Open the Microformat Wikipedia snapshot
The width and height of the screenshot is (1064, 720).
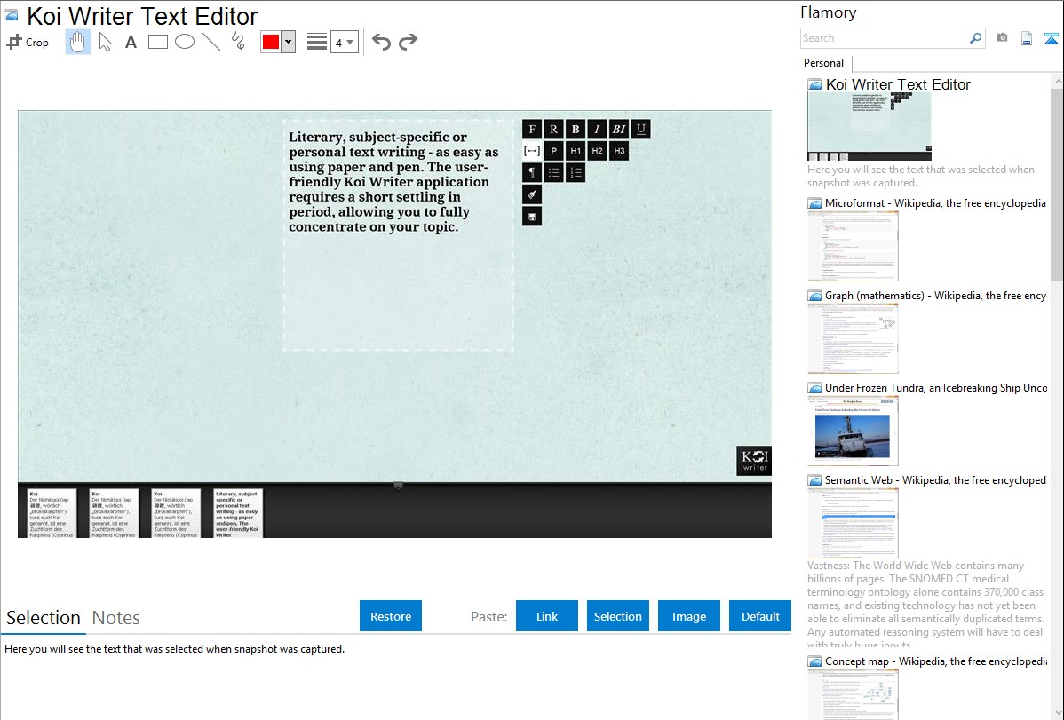pyautogui.click(x=853, y=246)
